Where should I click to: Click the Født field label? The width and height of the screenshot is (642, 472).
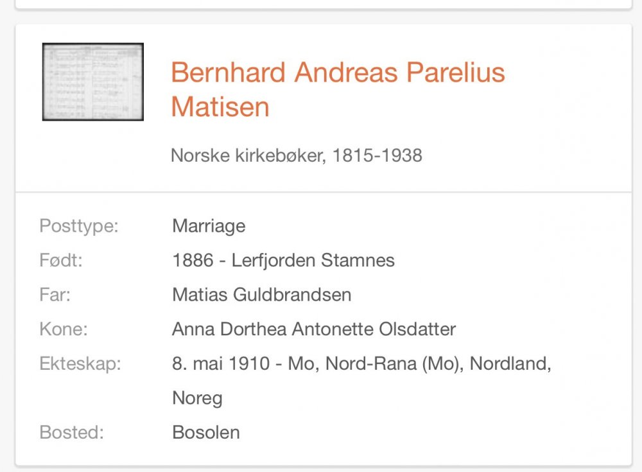61,260
